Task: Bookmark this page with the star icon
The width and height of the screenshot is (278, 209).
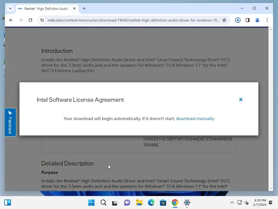Action: coord(224,20)
